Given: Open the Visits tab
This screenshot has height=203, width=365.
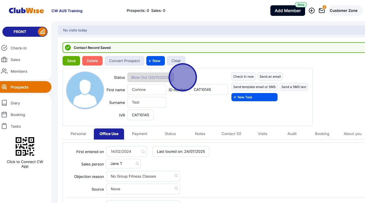Looking at the screenshot, I should pos(263,134).
